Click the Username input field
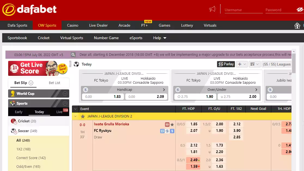304x171 pixels. [x=243, y=10]
